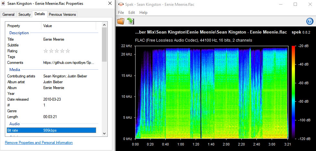The image size is (316, 151).
Task: Click the Album value Eenie Meenie
Action: coord(54,88)
